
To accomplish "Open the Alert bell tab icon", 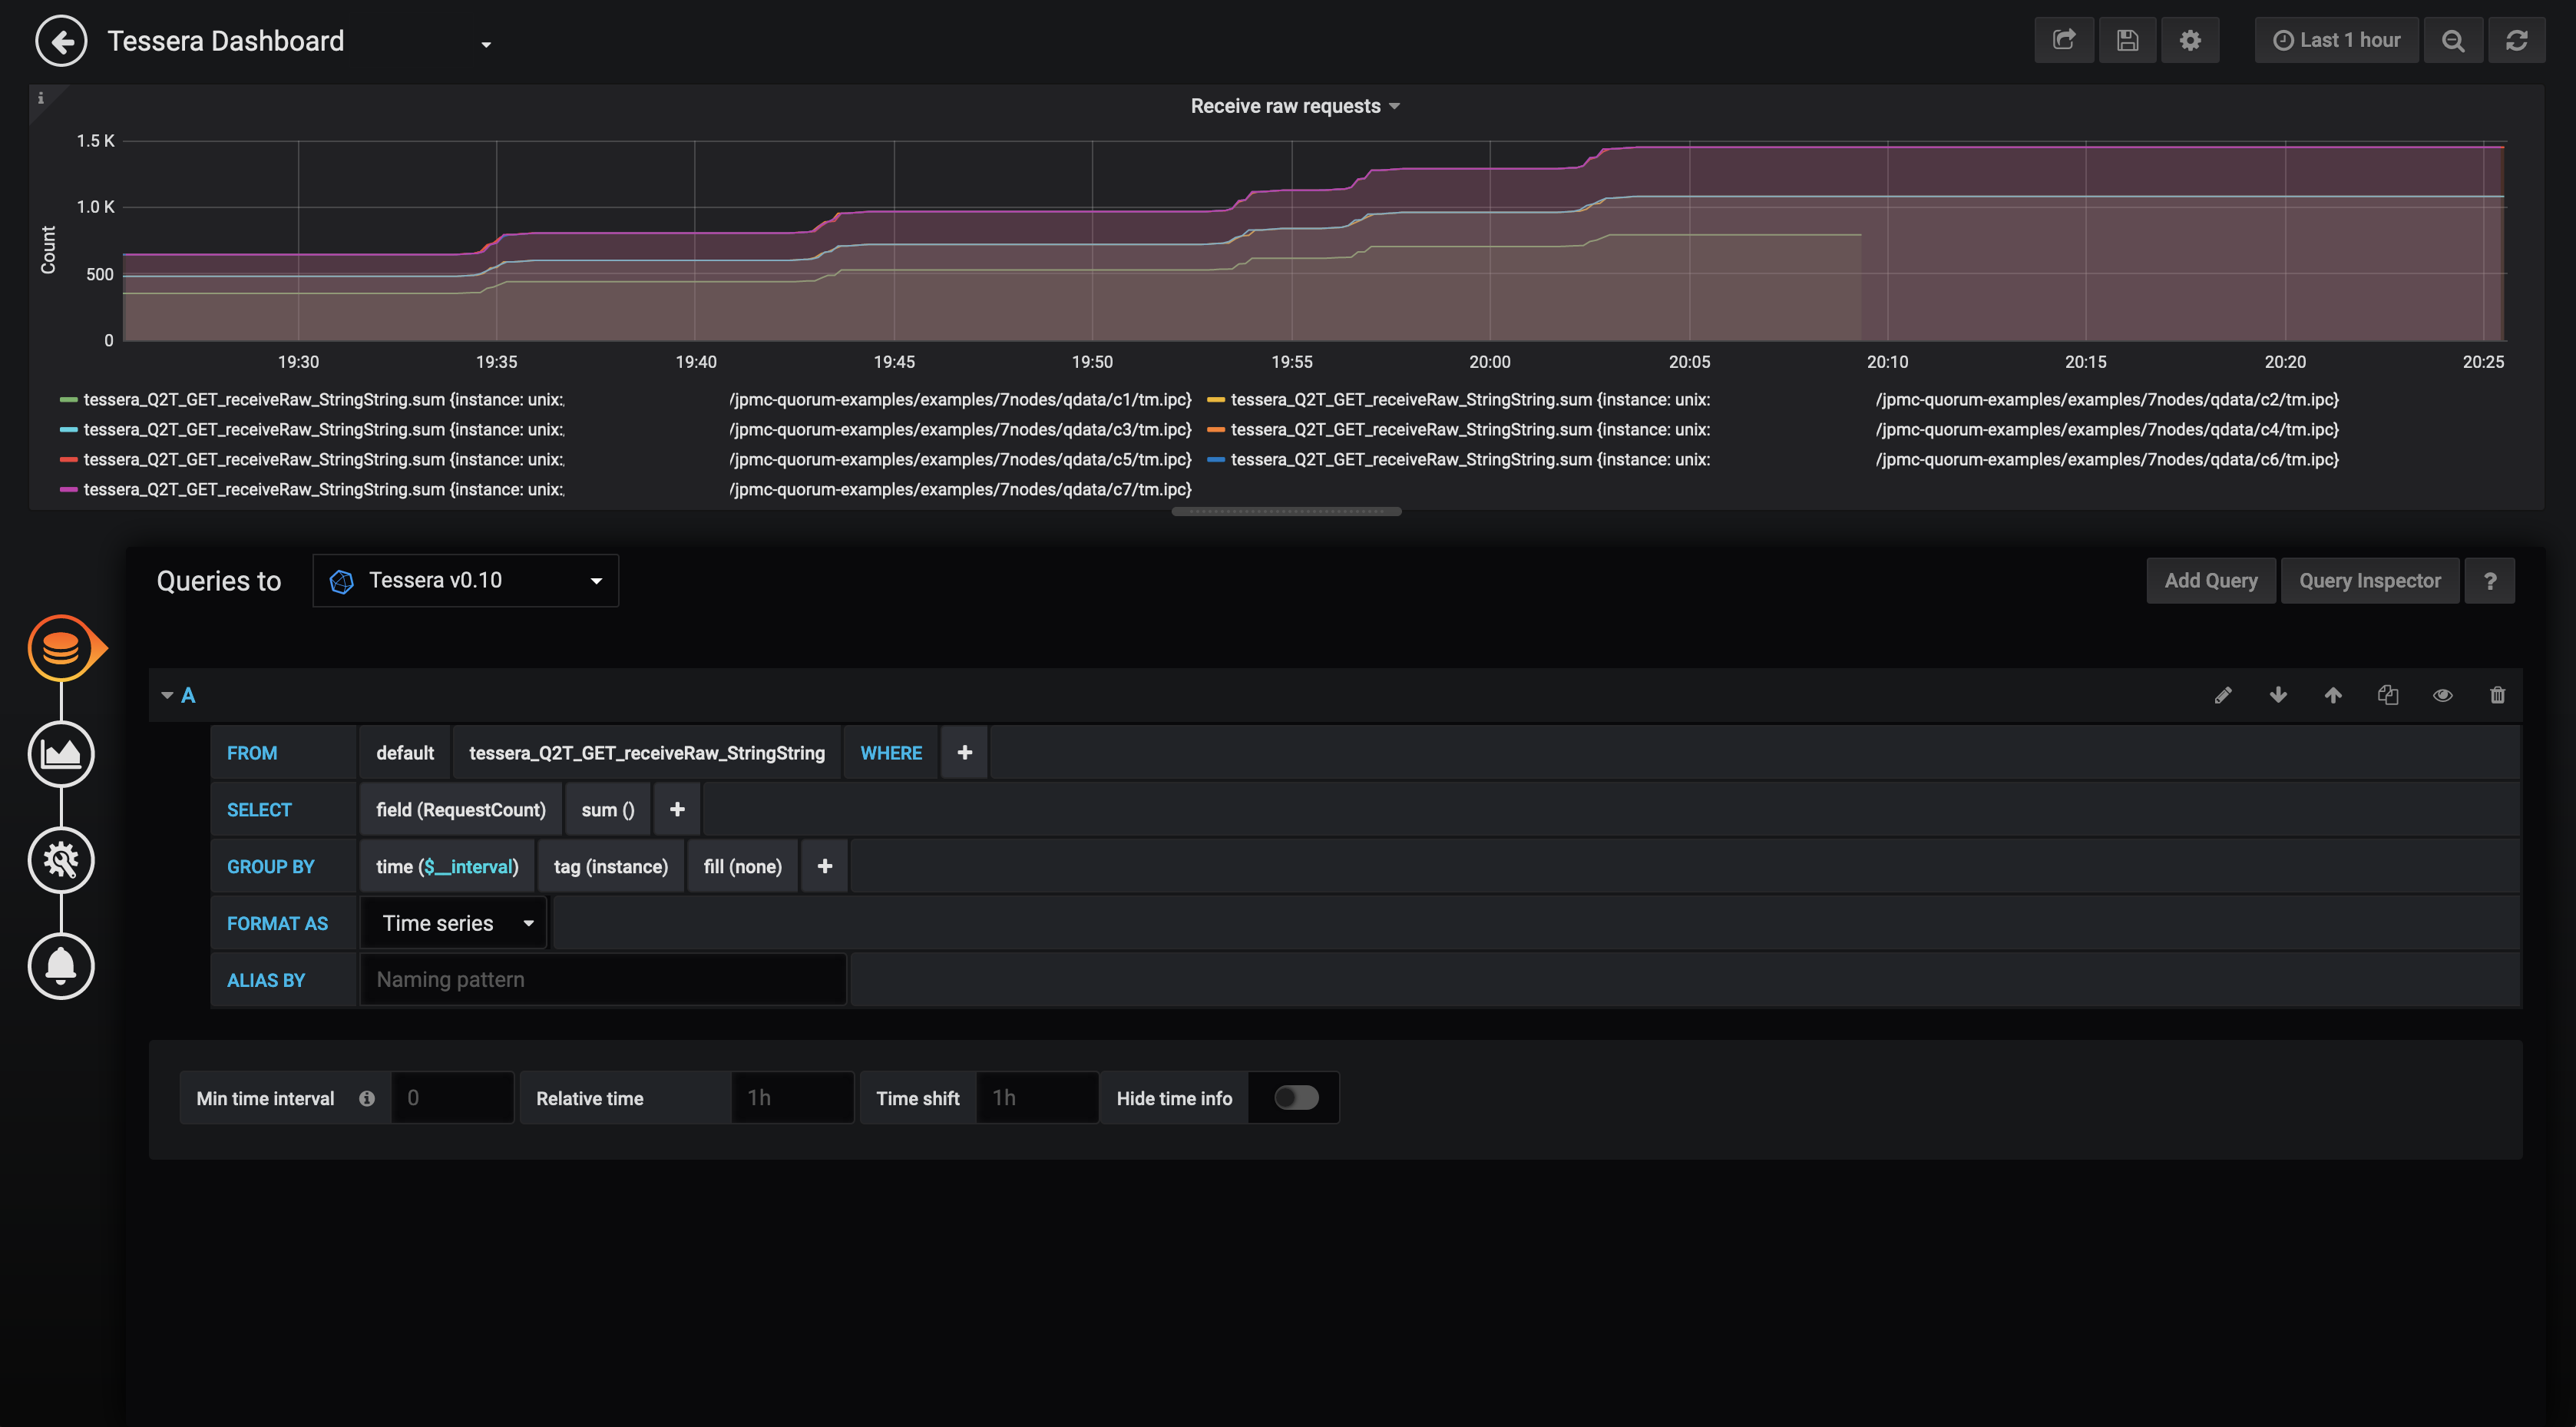I will click(61, 966).
